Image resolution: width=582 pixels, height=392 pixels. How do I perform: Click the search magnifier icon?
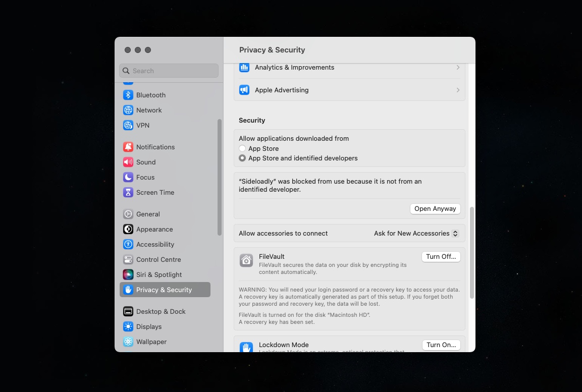(126, 71)
